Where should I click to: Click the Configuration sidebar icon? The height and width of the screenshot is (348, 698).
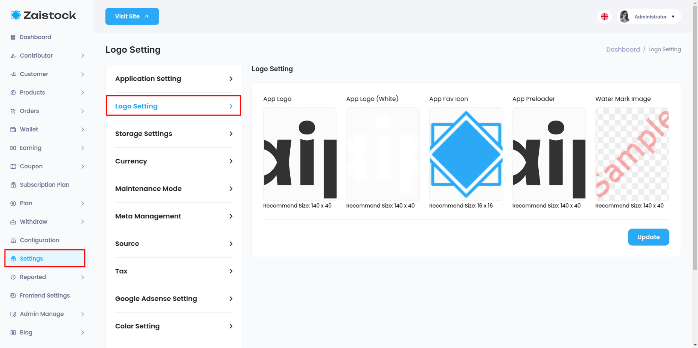13,240
